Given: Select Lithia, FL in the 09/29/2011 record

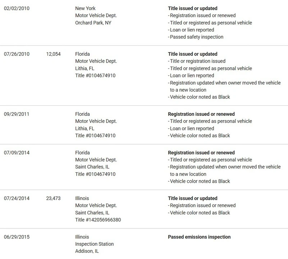Looking at the screenshot, I should [84, 128].
